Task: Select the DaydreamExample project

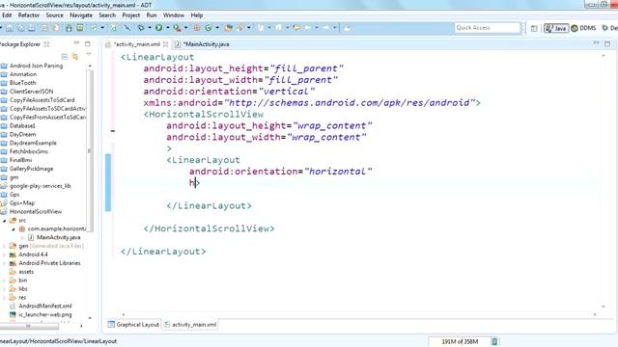Action: tap(29, 143)
